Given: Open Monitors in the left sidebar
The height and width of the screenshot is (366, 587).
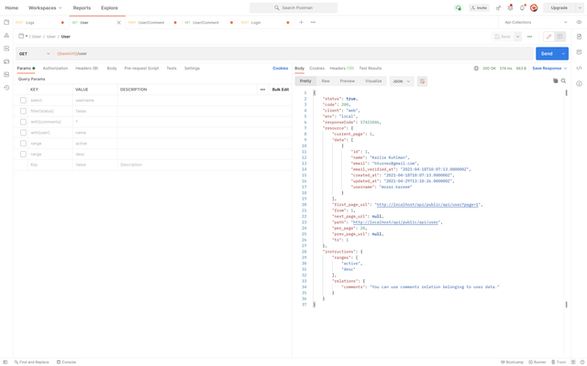Looking at the screenshot, I should pyautogui.click(x=6, y=75).
